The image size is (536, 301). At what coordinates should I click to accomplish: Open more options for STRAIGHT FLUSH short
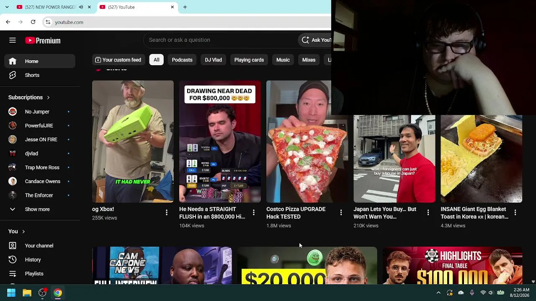click(254, 213)
